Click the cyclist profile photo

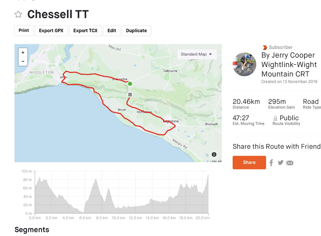pyautogui.click(x=245, y=64)
